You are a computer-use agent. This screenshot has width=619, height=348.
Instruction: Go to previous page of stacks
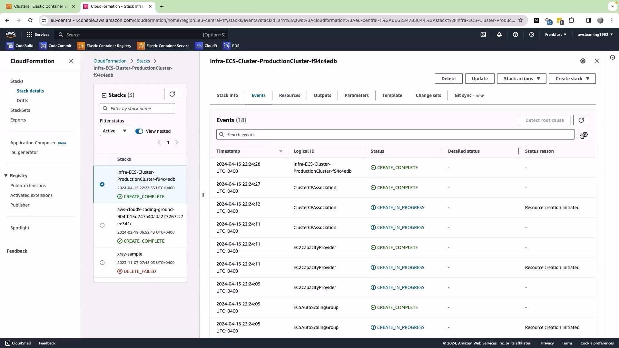(159, 142)
